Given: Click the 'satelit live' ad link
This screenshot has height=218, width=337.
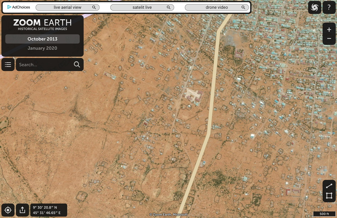Looking at the screenshot, I should coord(142,7).
